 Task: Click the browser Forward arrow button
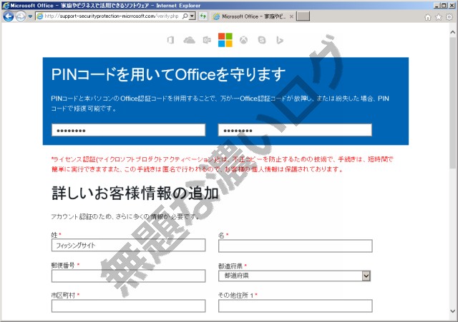[21, 16]
